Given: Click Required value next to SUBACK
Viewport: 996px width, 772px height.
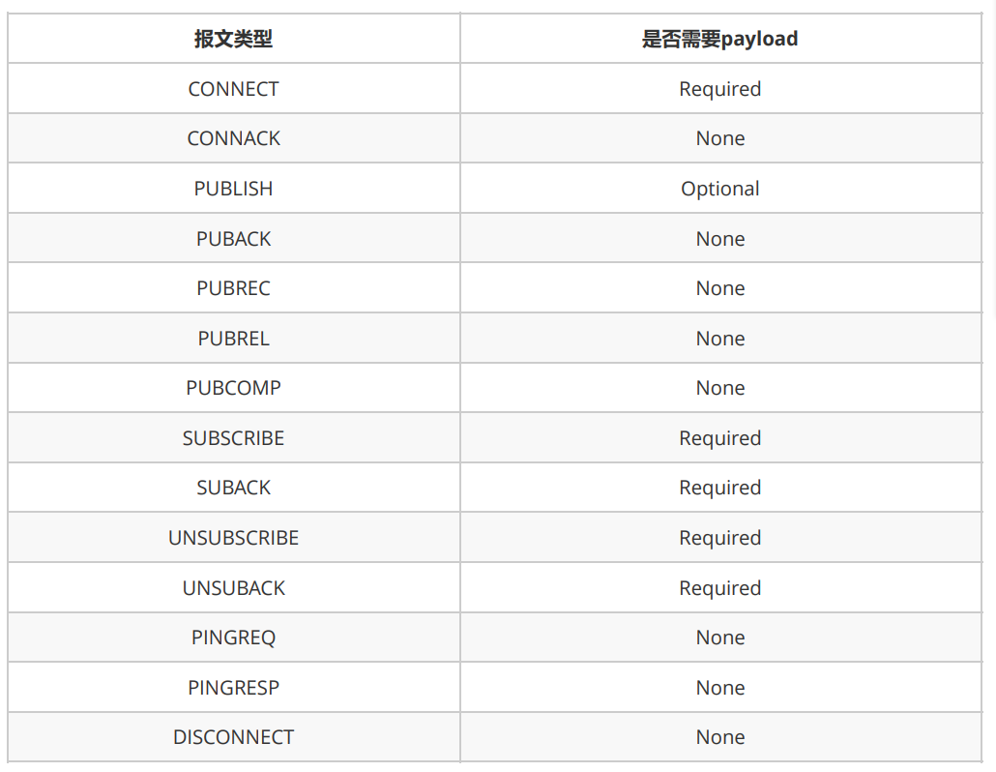Looking at the screenshot, I should click(719, 488).
